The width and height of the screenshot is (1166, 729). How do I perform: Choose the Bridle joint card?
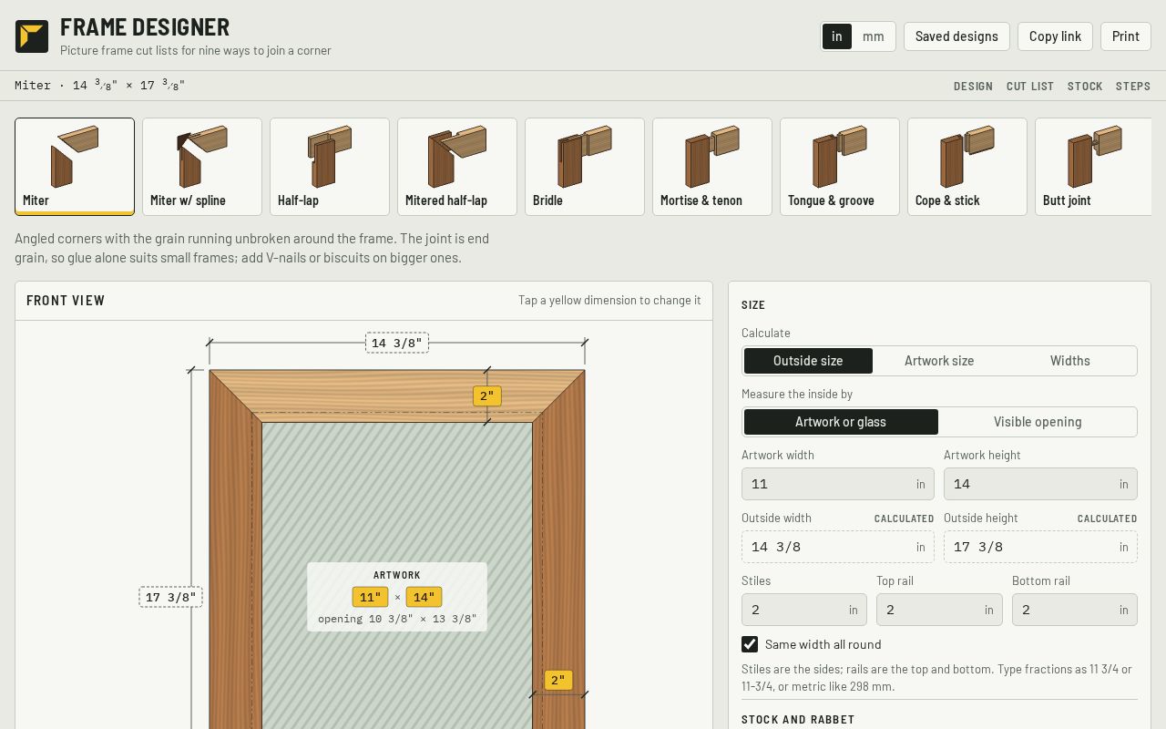pos(585,167)
